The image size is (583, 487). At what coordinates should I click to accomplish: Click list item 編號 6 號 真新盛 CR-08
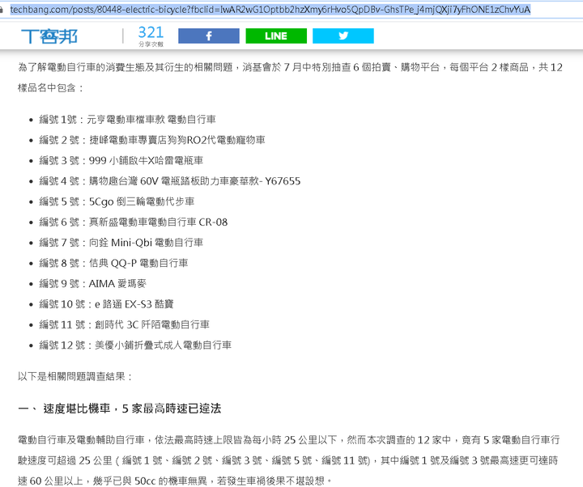point(134,222)
